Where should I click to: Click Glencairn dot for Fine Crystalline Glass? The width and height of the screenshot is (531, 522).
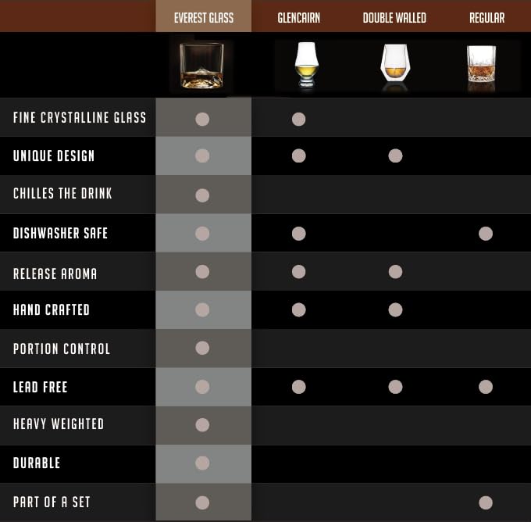(x=298, y=119)
